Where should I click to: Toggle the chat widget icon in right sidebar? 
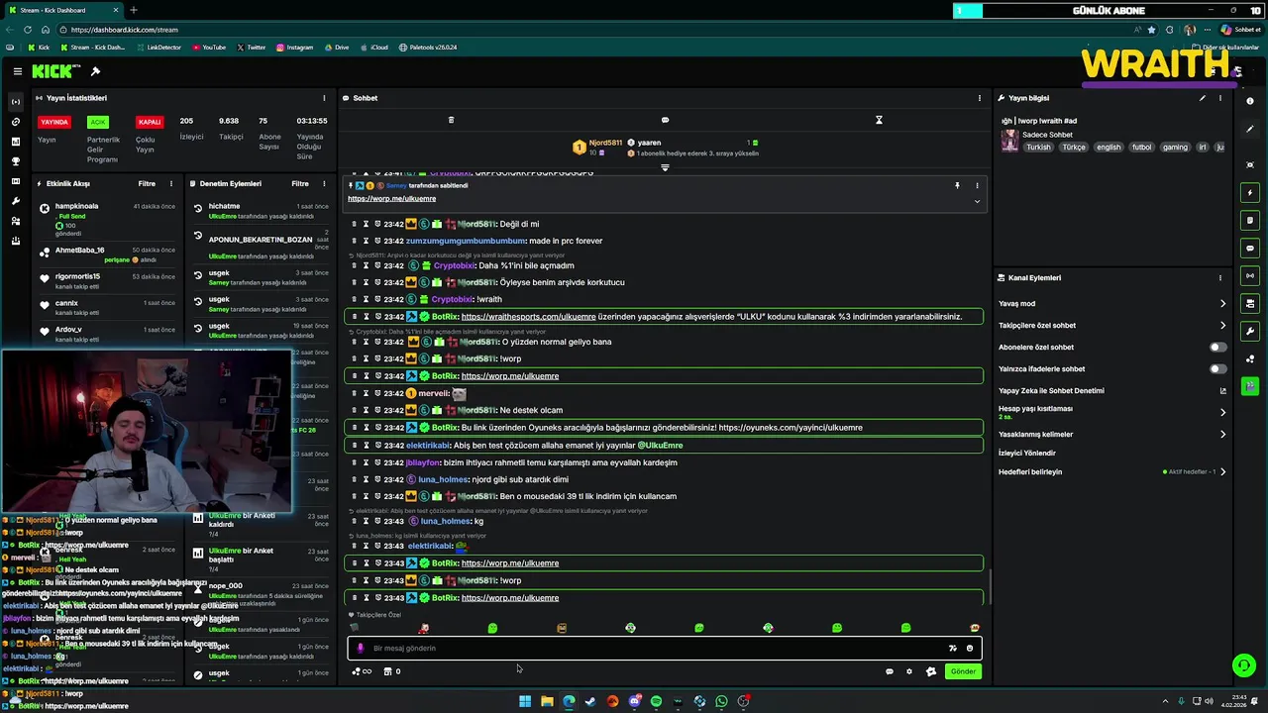click(1250, 248)
